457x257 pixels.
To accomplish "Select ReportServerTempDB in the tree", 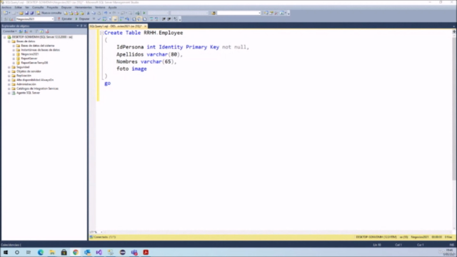I will (x=34, y=63).
